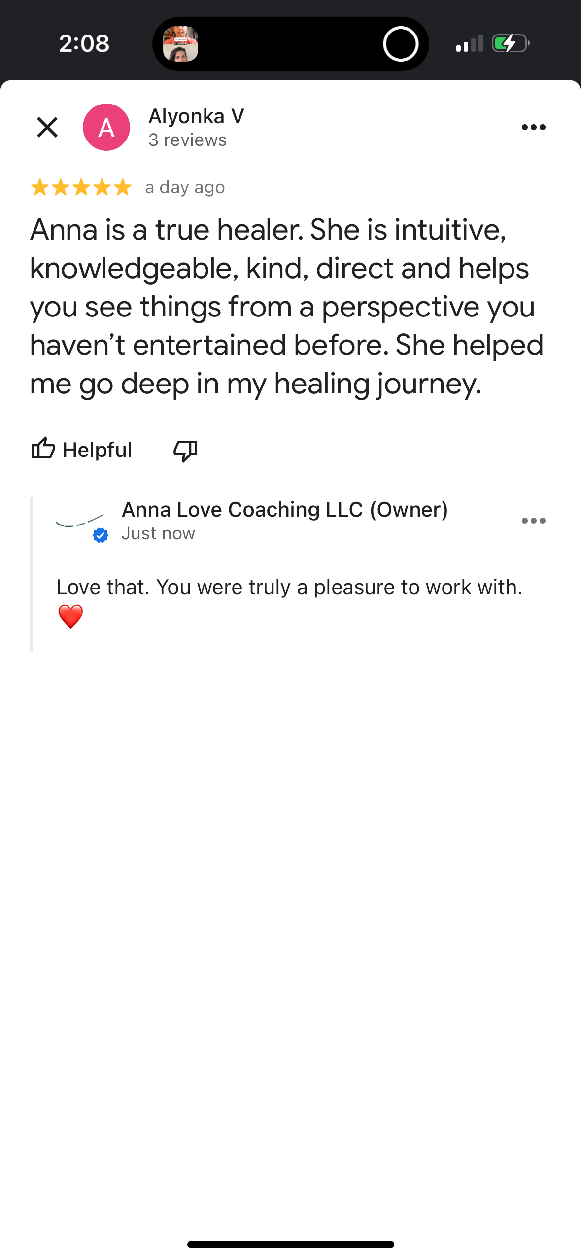This screenshot has height=1260, width=581.
Task: Tap the home indicator bar
Action: (x=290, y=1244)
